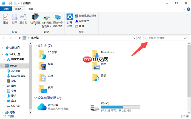Collapse the ribbon with the chevron

click(x=184, y=9)
